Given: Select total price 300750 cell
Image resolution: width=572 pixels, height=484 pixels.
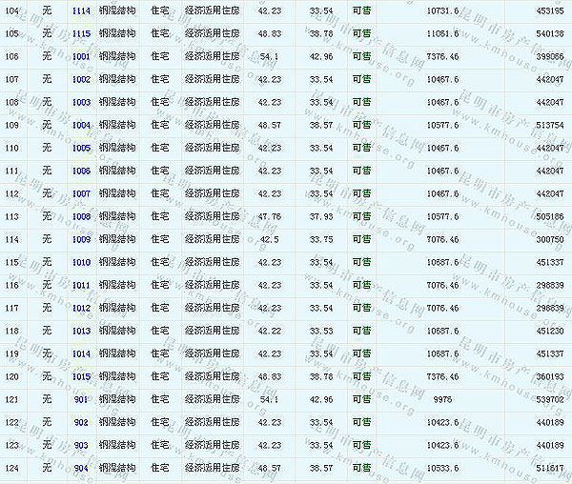Looking at the screenshot, I should point(549,239).
